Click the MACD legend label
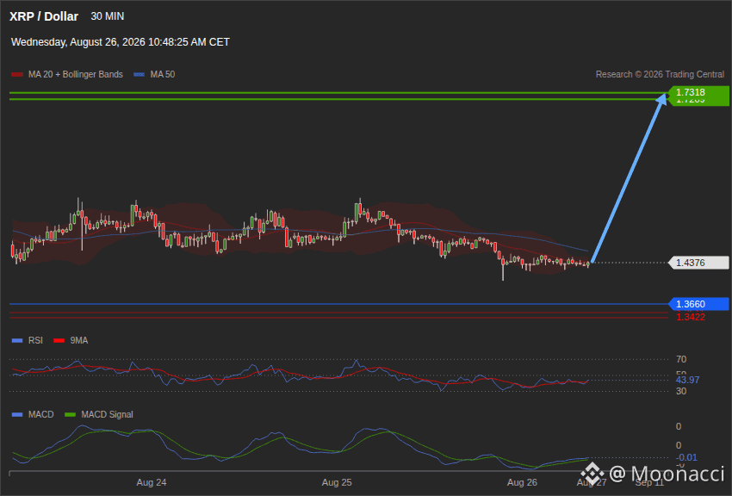 (40, 415)
